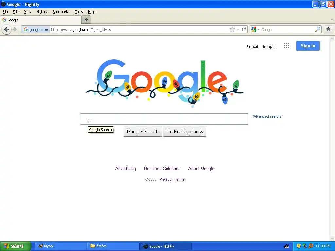The height and width of the screenshot is (251, 335).
Task: Open the Edit menu
Action: point(16,12)
